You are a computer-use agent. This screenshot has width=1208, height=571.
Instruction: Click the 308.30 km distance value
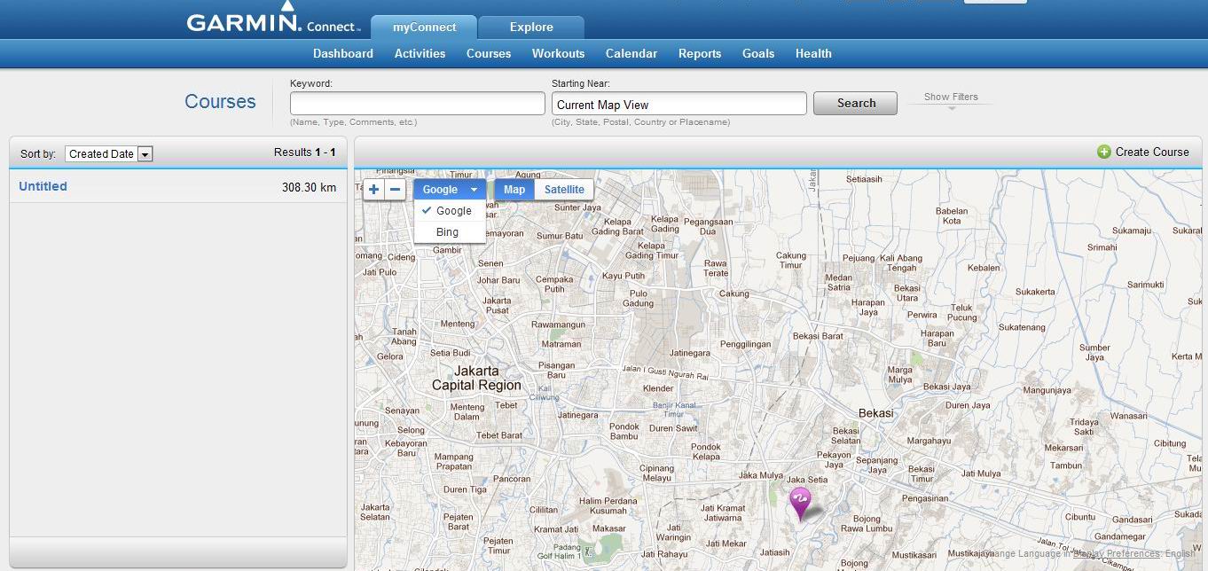click(309, 187)
